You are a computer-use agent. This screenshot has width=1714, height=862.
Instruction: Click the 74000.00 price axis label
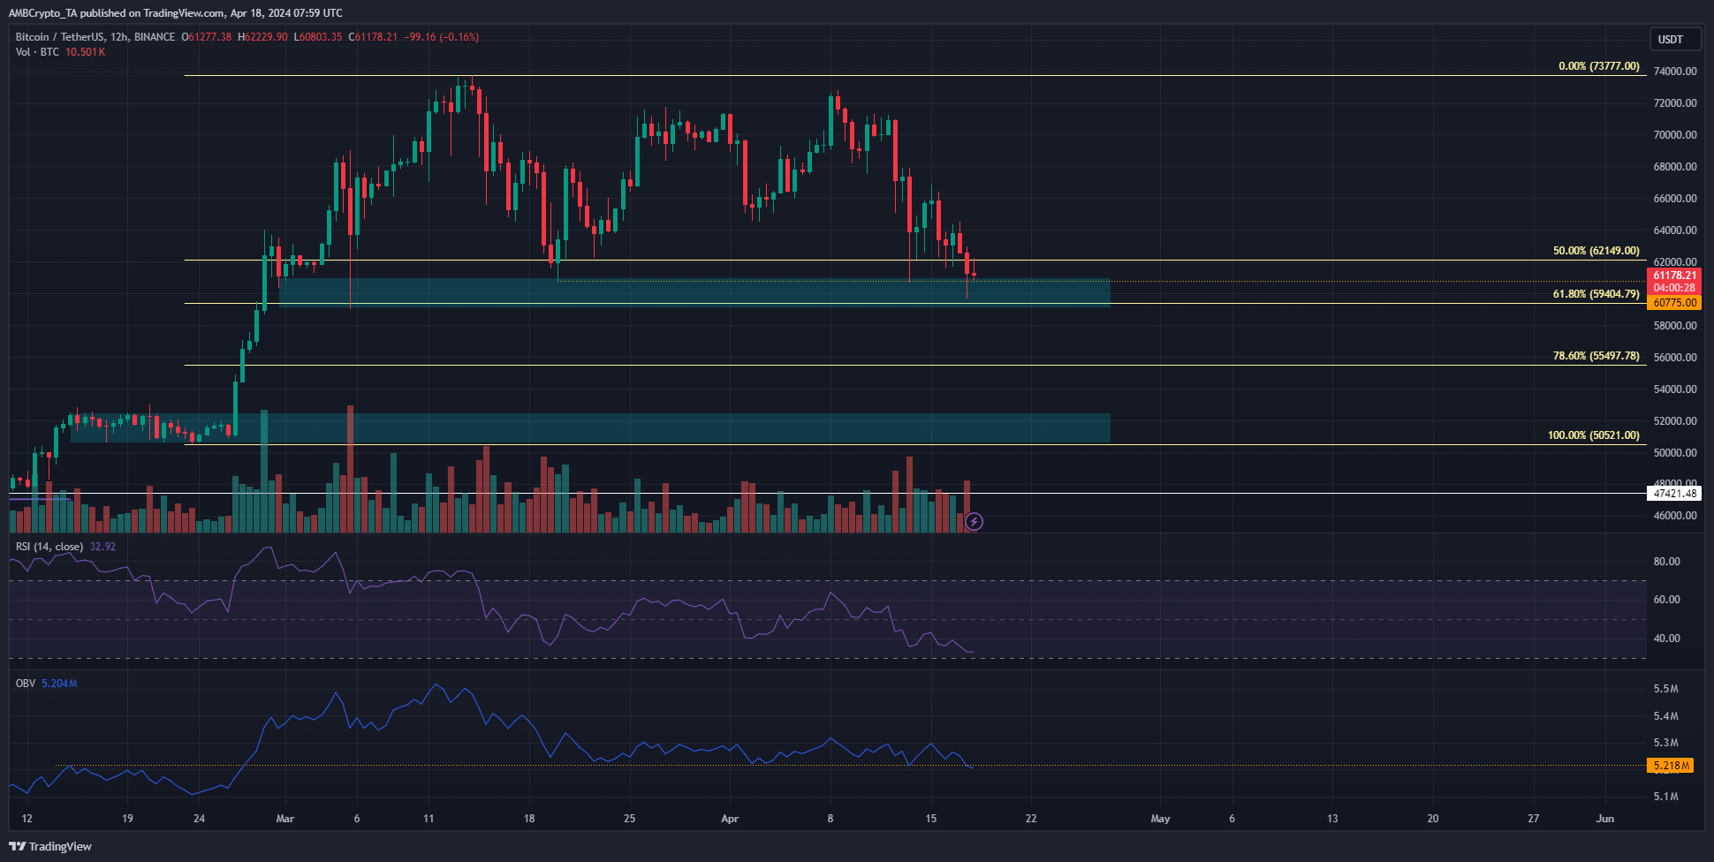point(1674,72)
